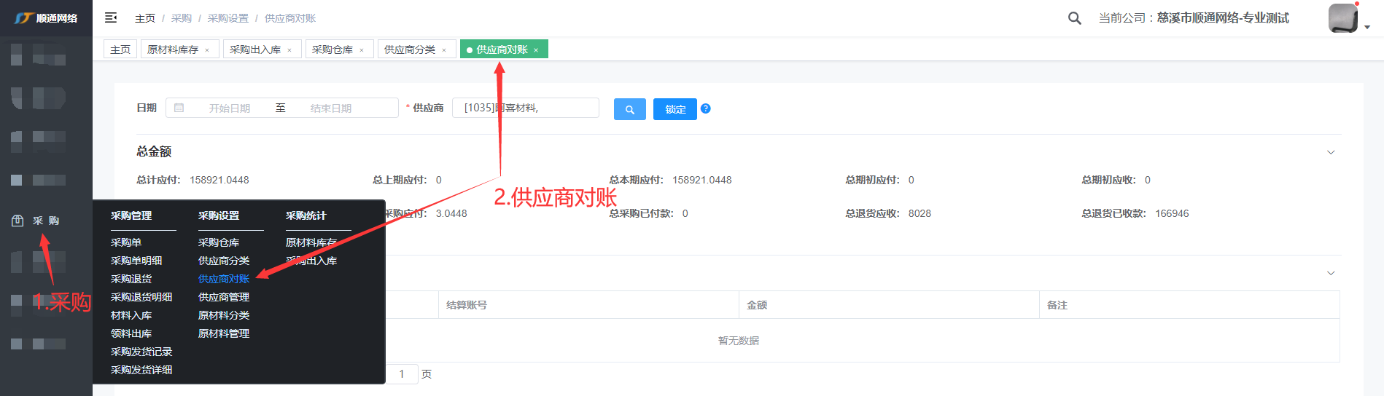Viewport: 1384px width, 396px height.
Task: Click the search magnifier icon in header
Action: click(x=1074, y=18)
